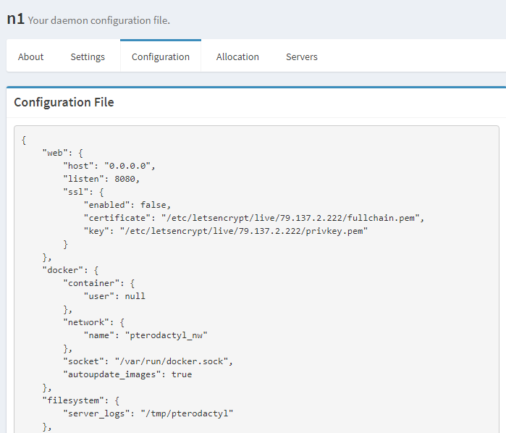Open the About tab
506x433 pixels.
click(30, 56)
